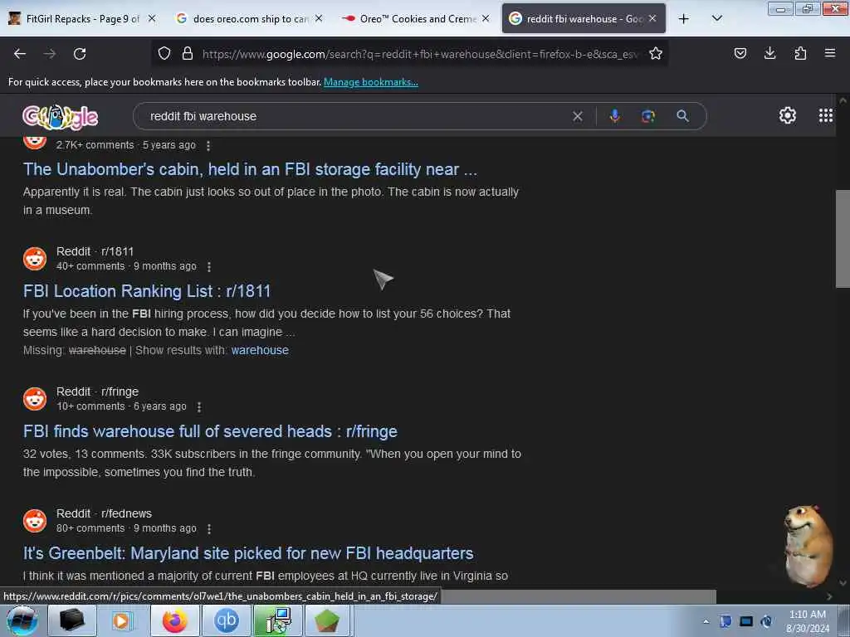Click the Reddit r/fednews source label
Viewport: 850px width, 637px height.
coord(104,513)
